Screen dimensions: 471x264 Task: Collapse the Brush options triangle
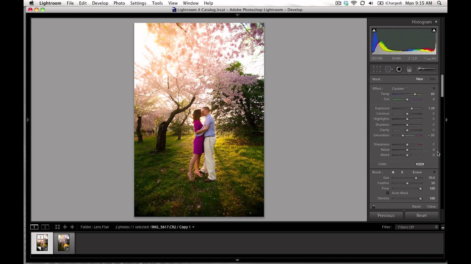click(434, 172)
